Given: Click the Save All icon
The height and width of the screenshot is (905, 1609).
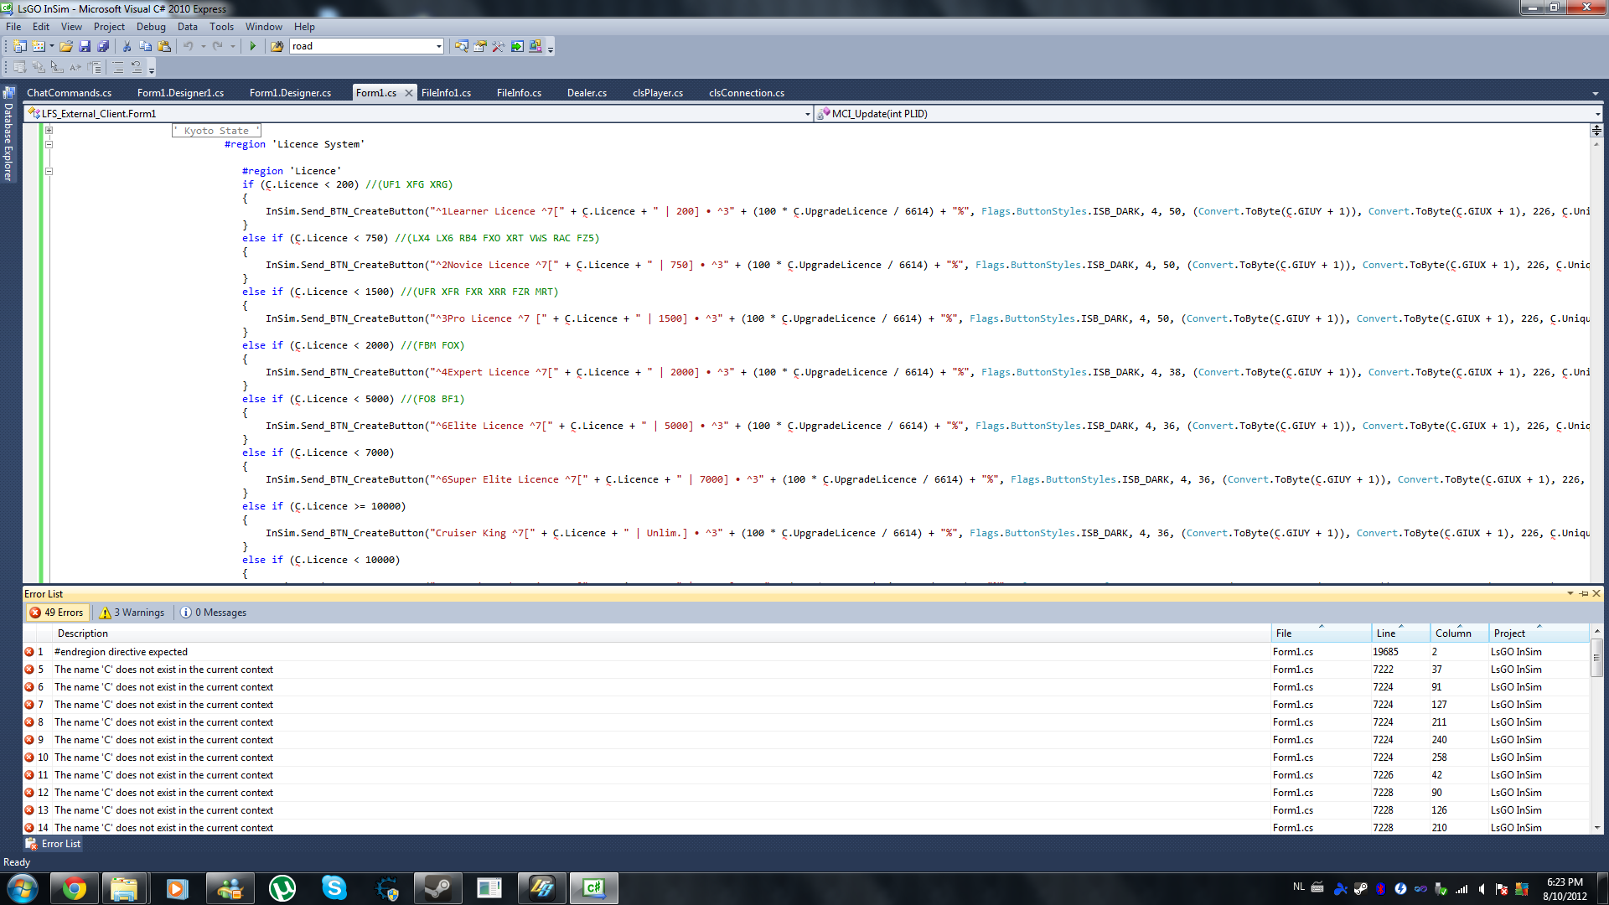Looking at the screenshot, I should [x=103, y=46].
